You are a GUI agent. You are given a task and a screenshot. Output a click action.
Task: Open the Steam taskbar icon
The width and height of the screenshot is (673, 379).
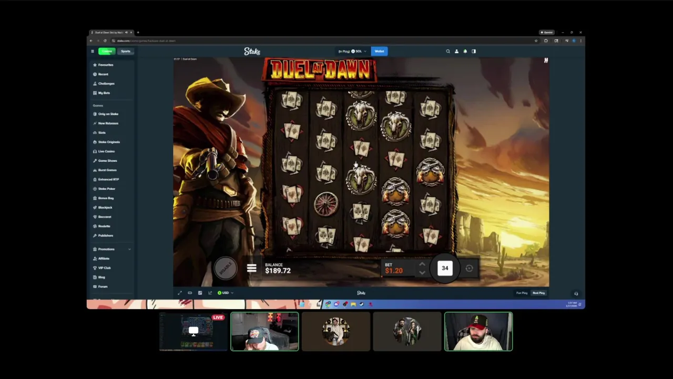[x=362, y=304]
